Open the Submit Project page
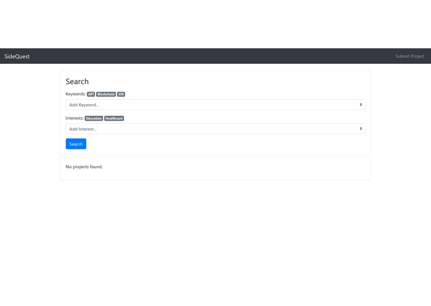This screenshot has height=306, width=431. [x=409, y=56]
